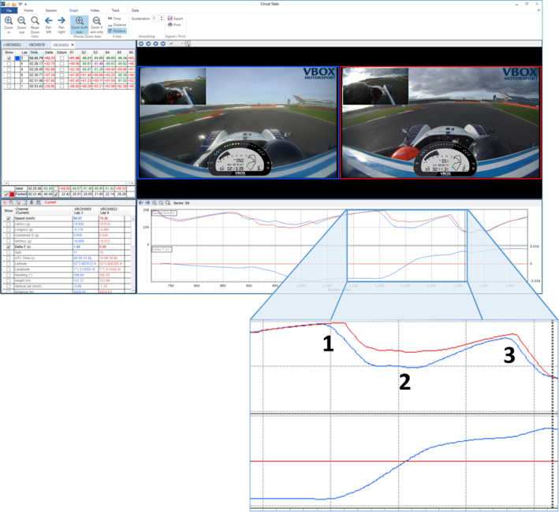Enable the LatAcc (g) channel
The image size is (559, 512).
[x=9, y=224]
